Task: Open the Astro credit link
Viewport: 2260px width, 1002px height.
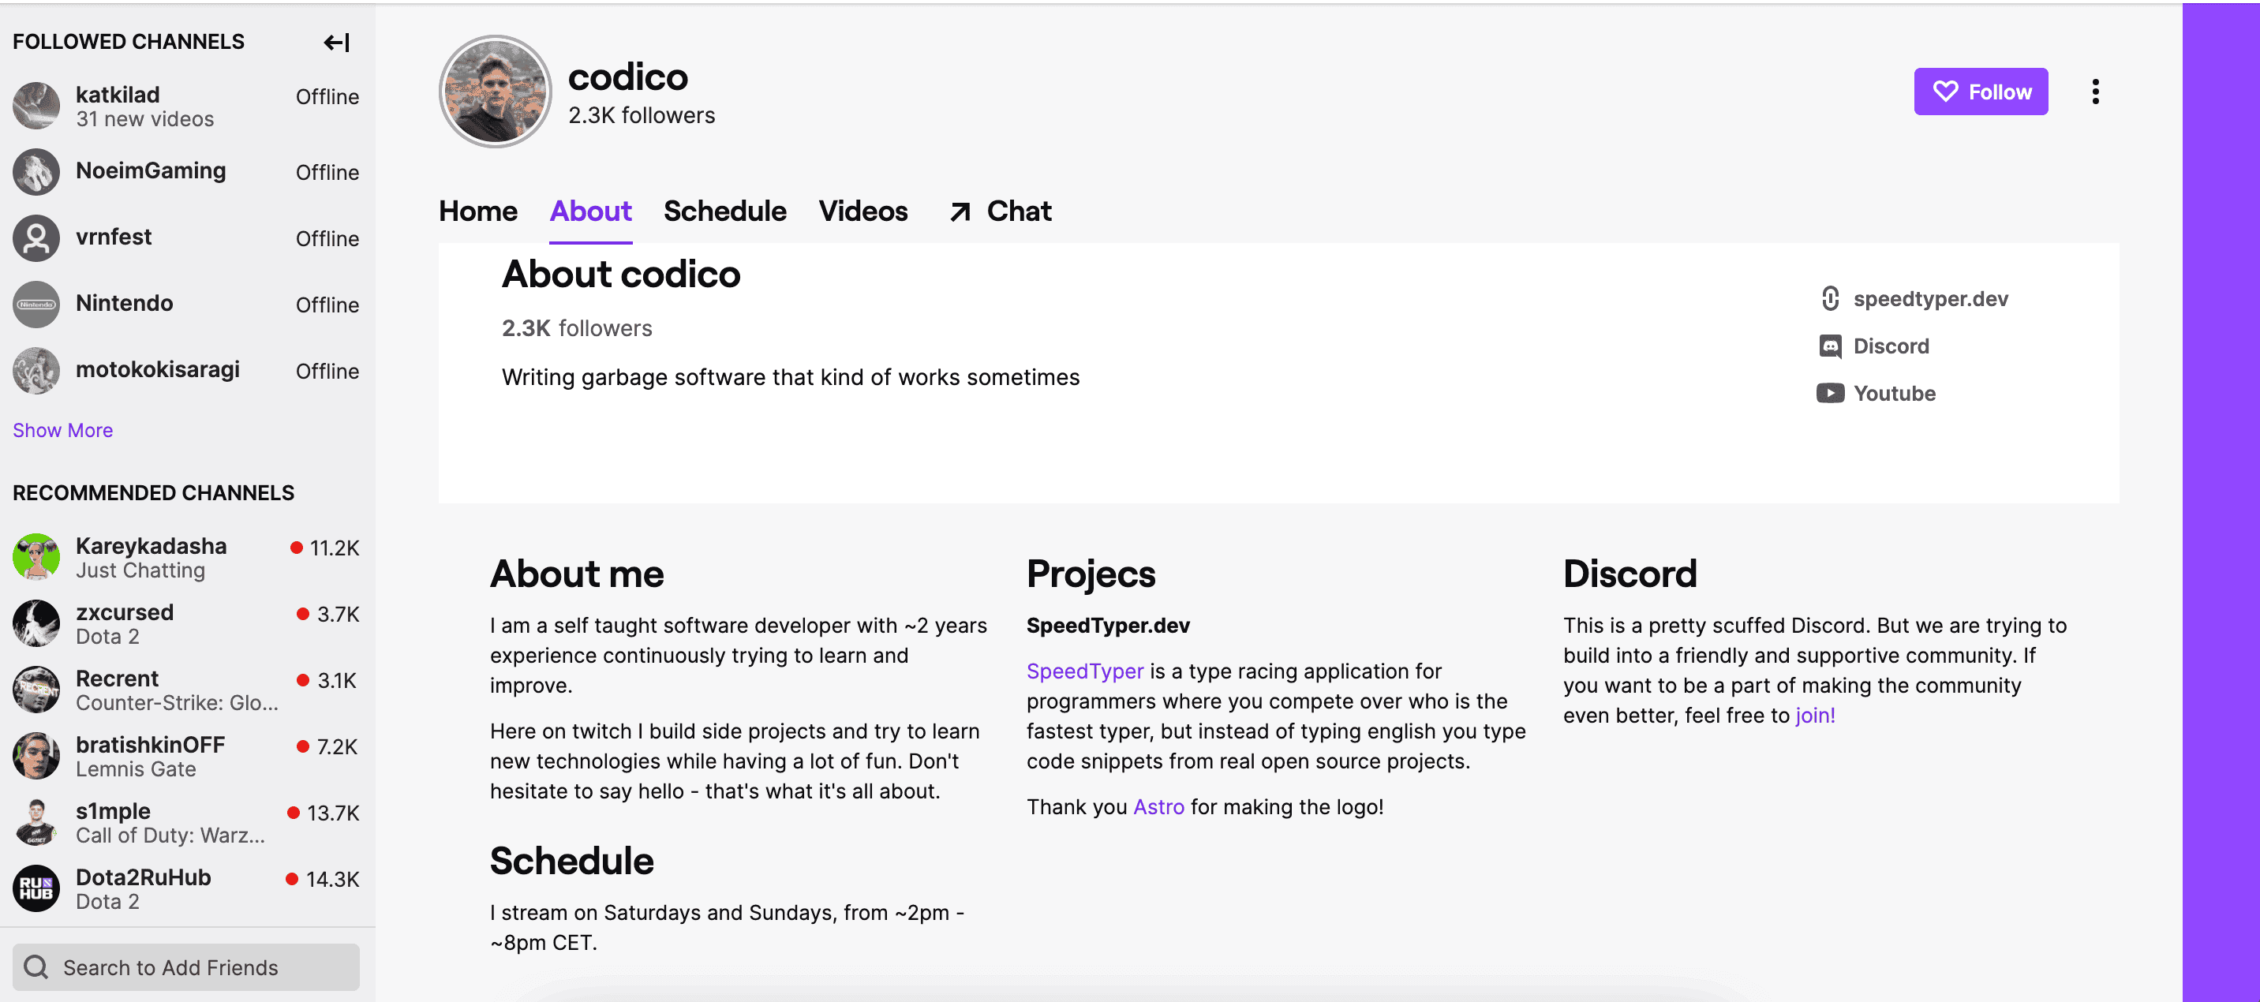Action: (x=1159, y=806)
